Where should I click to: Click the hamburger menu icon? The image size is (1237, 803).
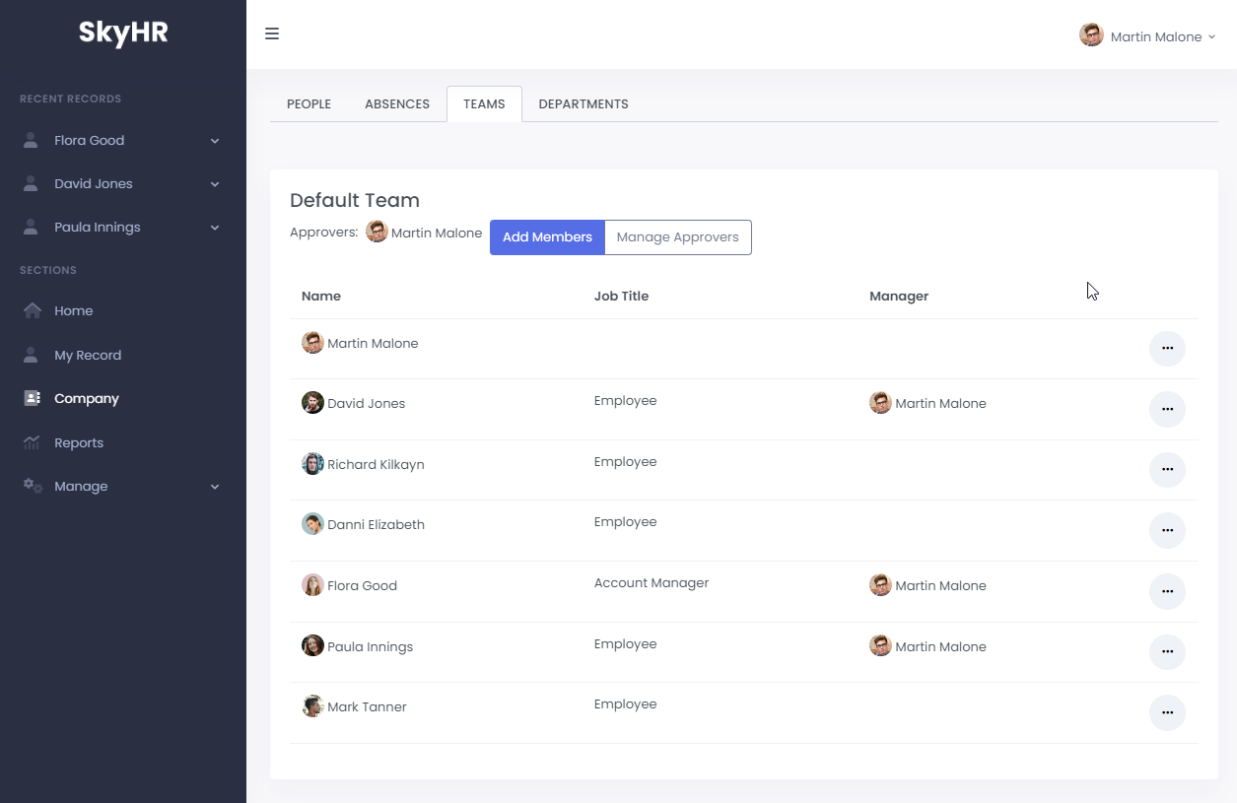[x=272, y=34]
